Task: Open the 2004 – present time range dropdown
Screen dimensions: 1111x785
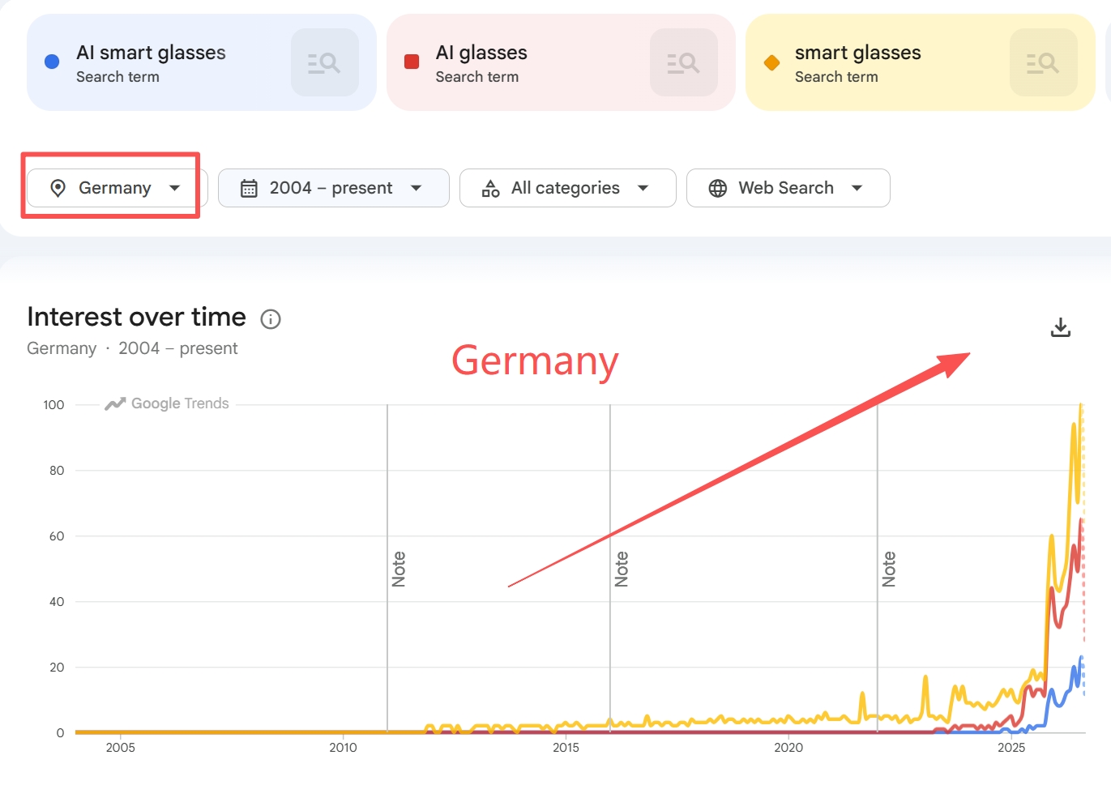Action: click(x=334, y=188)
